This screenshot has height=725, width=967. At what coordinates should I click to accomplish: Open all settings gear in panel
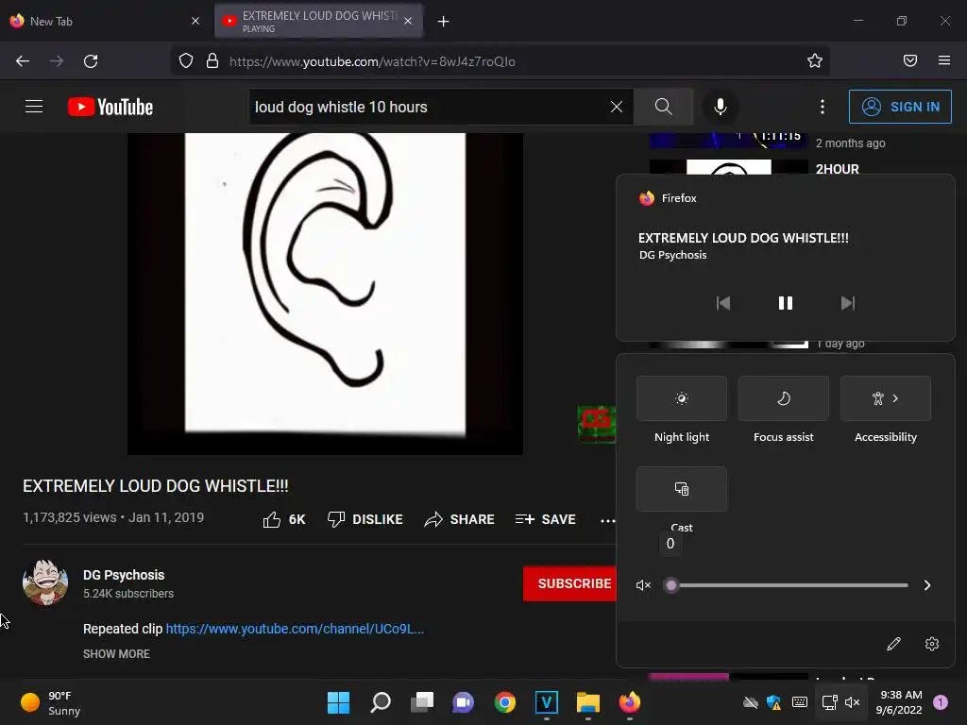tap(932, 644)
